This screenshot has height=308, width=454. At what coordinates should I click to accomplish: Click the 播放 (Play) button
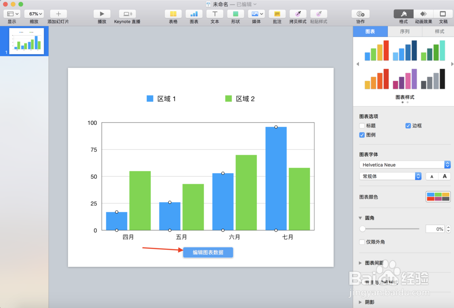click(x=102, y=14)
